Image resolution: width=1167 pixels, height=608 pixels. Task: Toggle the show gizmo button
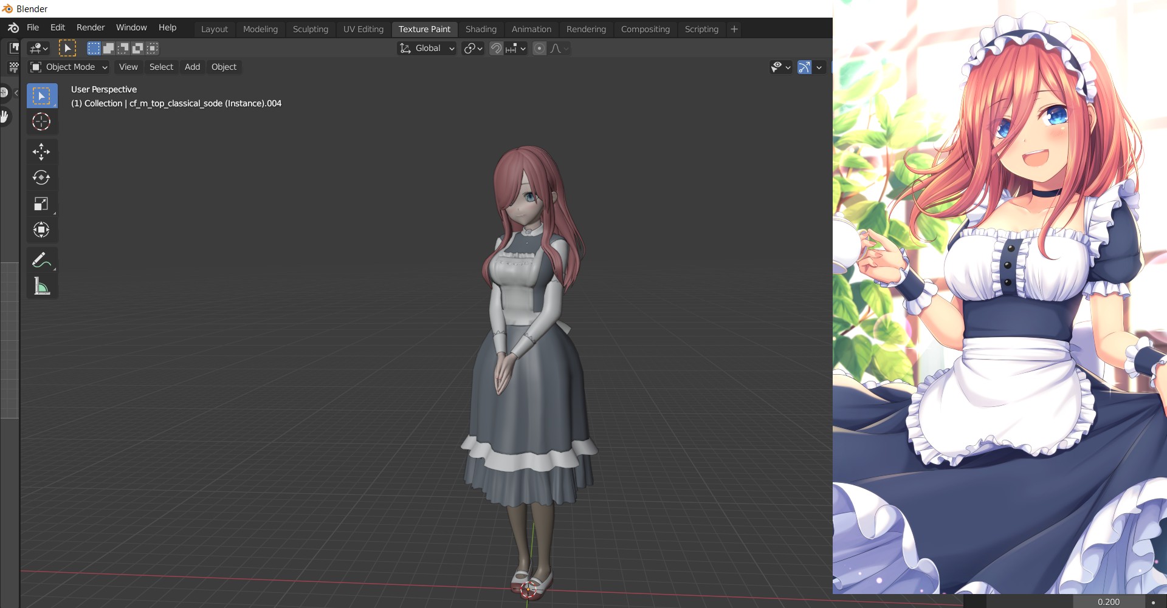804,67
